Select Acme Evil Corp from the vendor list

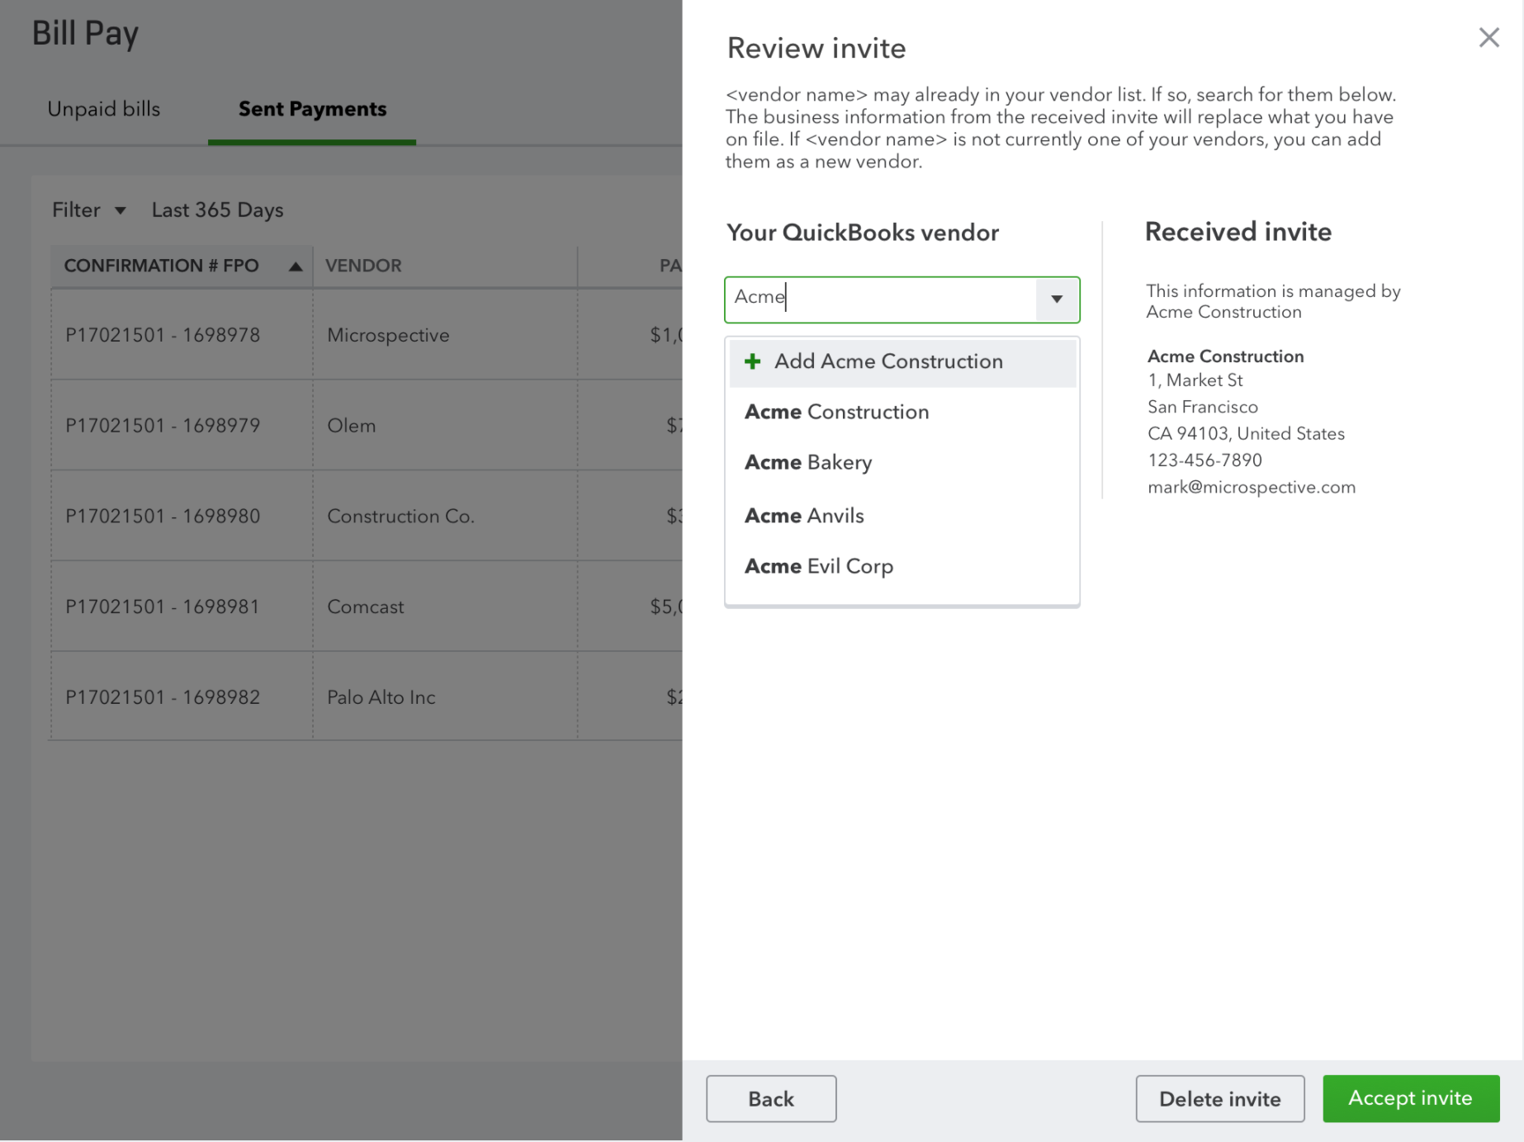click(902, 566)
